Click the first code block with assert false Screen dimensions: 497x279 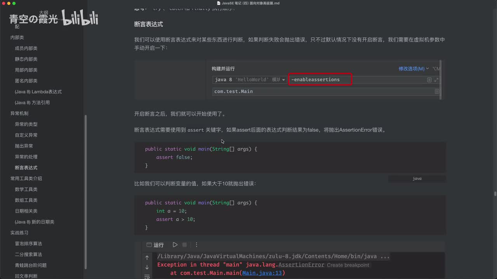[290, 157]
